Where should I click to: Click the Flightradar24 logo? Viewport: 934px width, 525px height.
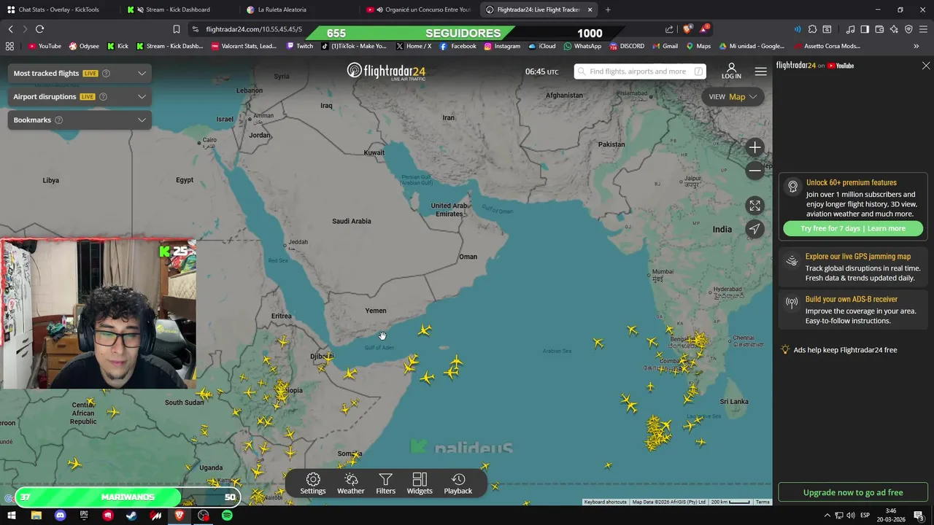point(386,71)
